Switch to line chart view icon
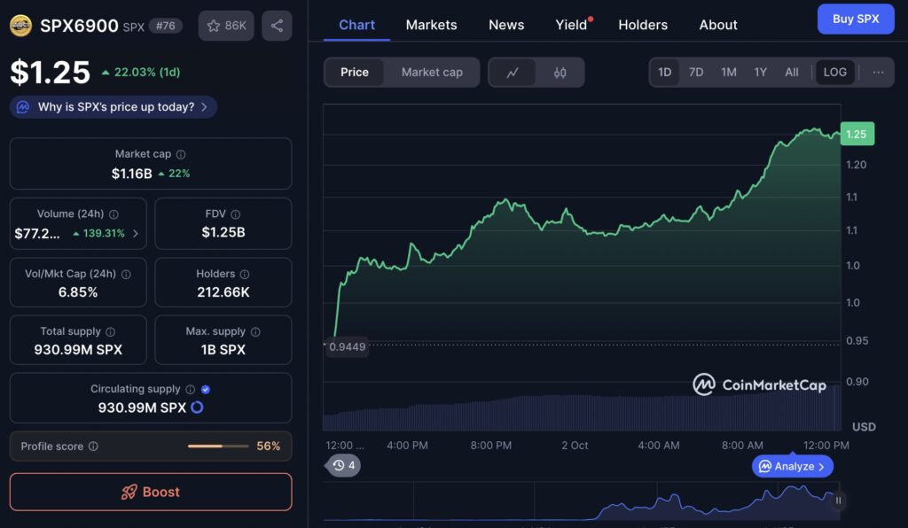Screen dimensions: 908x528 pyautogui.click(x=513, y=73)
